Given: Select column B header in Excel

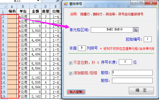Looking at the screenshot, I should click(x=23, y=7).
